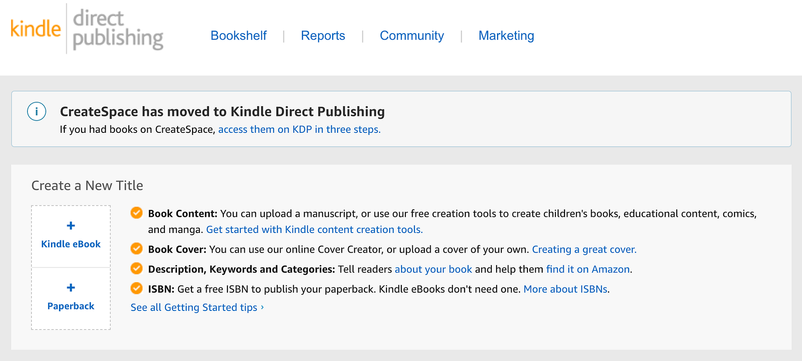Open the Bookshelf tab

click(x=239, y=36)
